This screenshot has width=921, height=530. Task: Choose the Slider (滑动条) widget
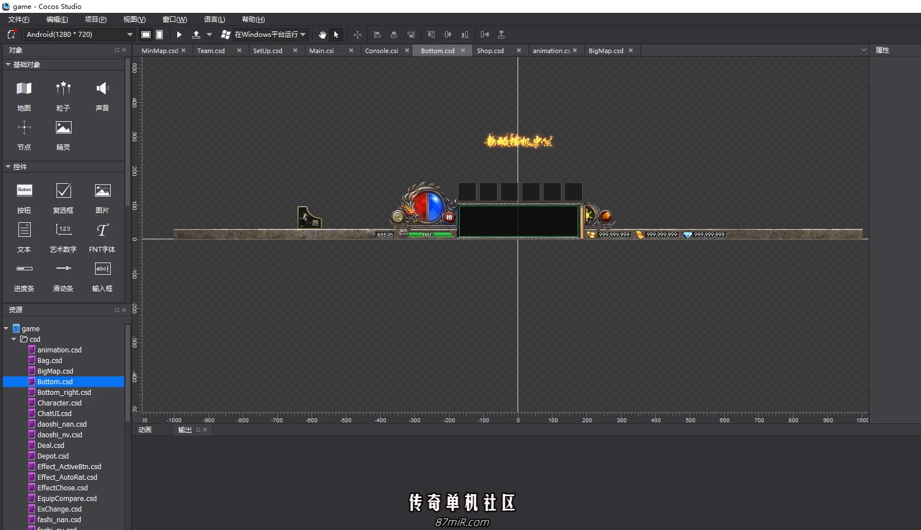pyautogui.click(x=63, y=276)
